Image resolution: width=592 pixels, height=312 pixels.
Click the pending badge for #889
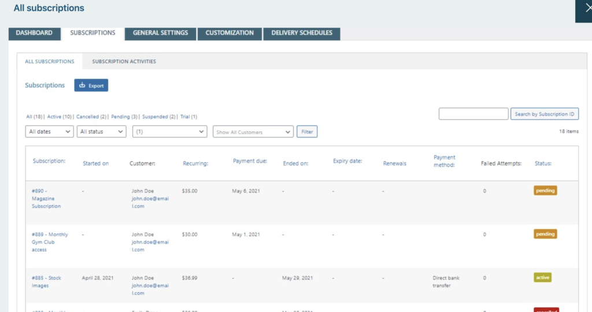click(x=545, y=234)
